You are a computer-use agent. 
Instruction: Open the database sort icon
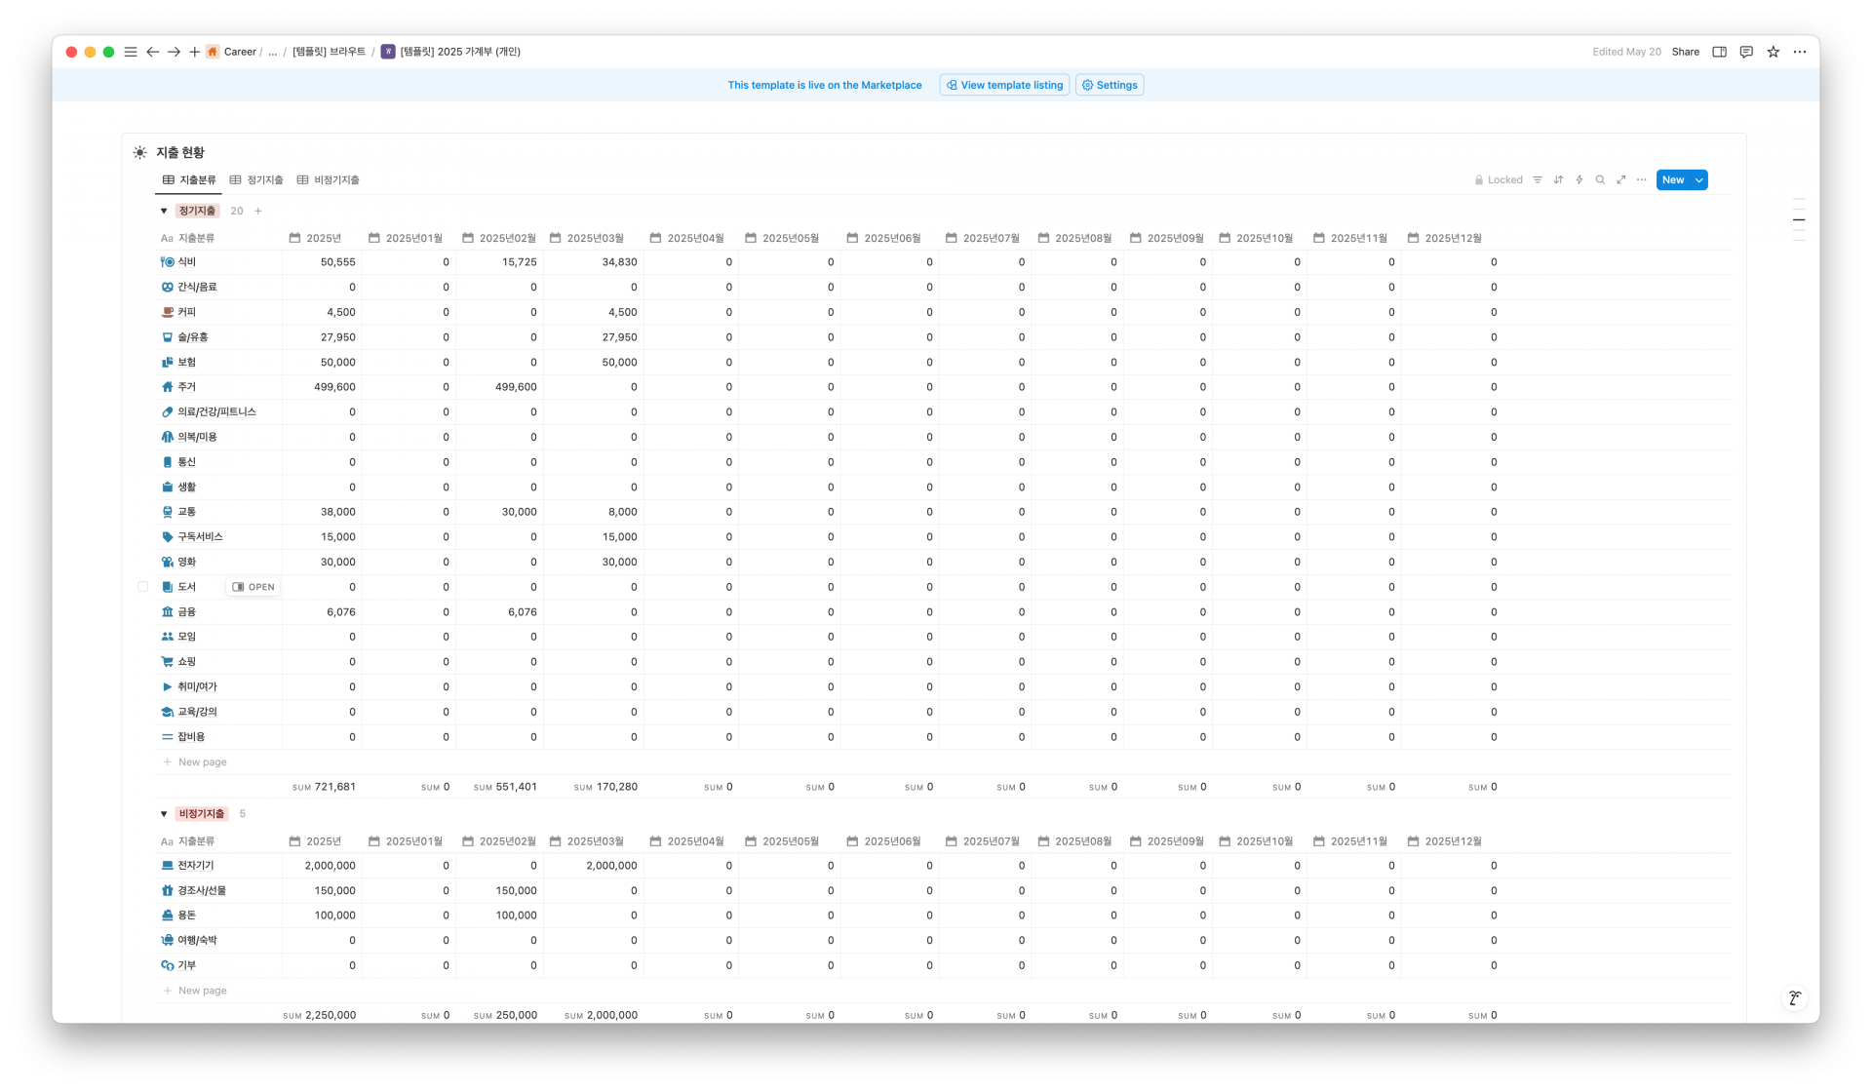(x=1558, y=179)
